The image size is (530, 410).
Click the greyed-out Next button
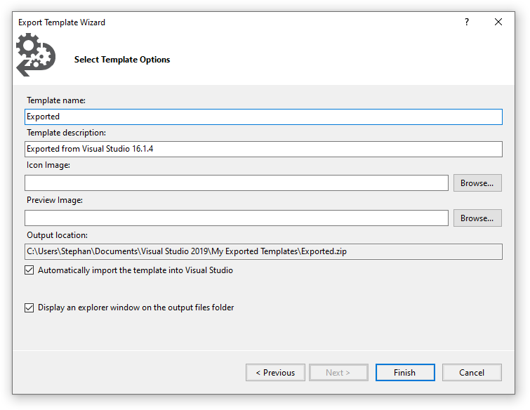point(338,373)
